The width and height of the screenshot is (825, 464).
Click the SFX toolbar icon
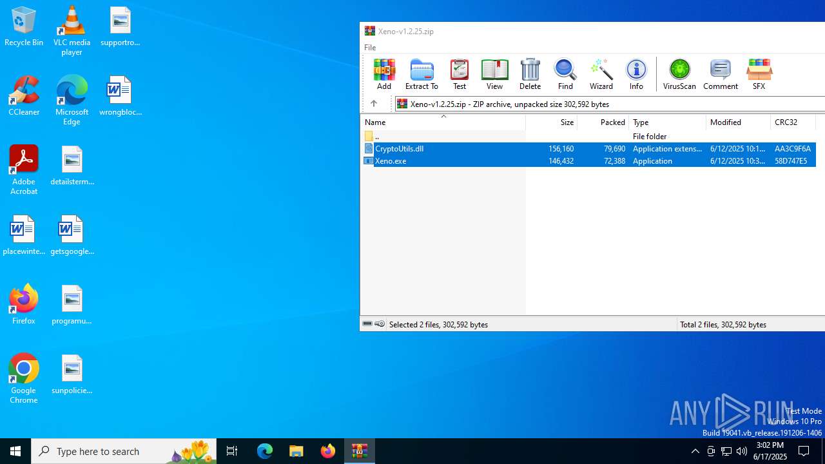point(759,74)
